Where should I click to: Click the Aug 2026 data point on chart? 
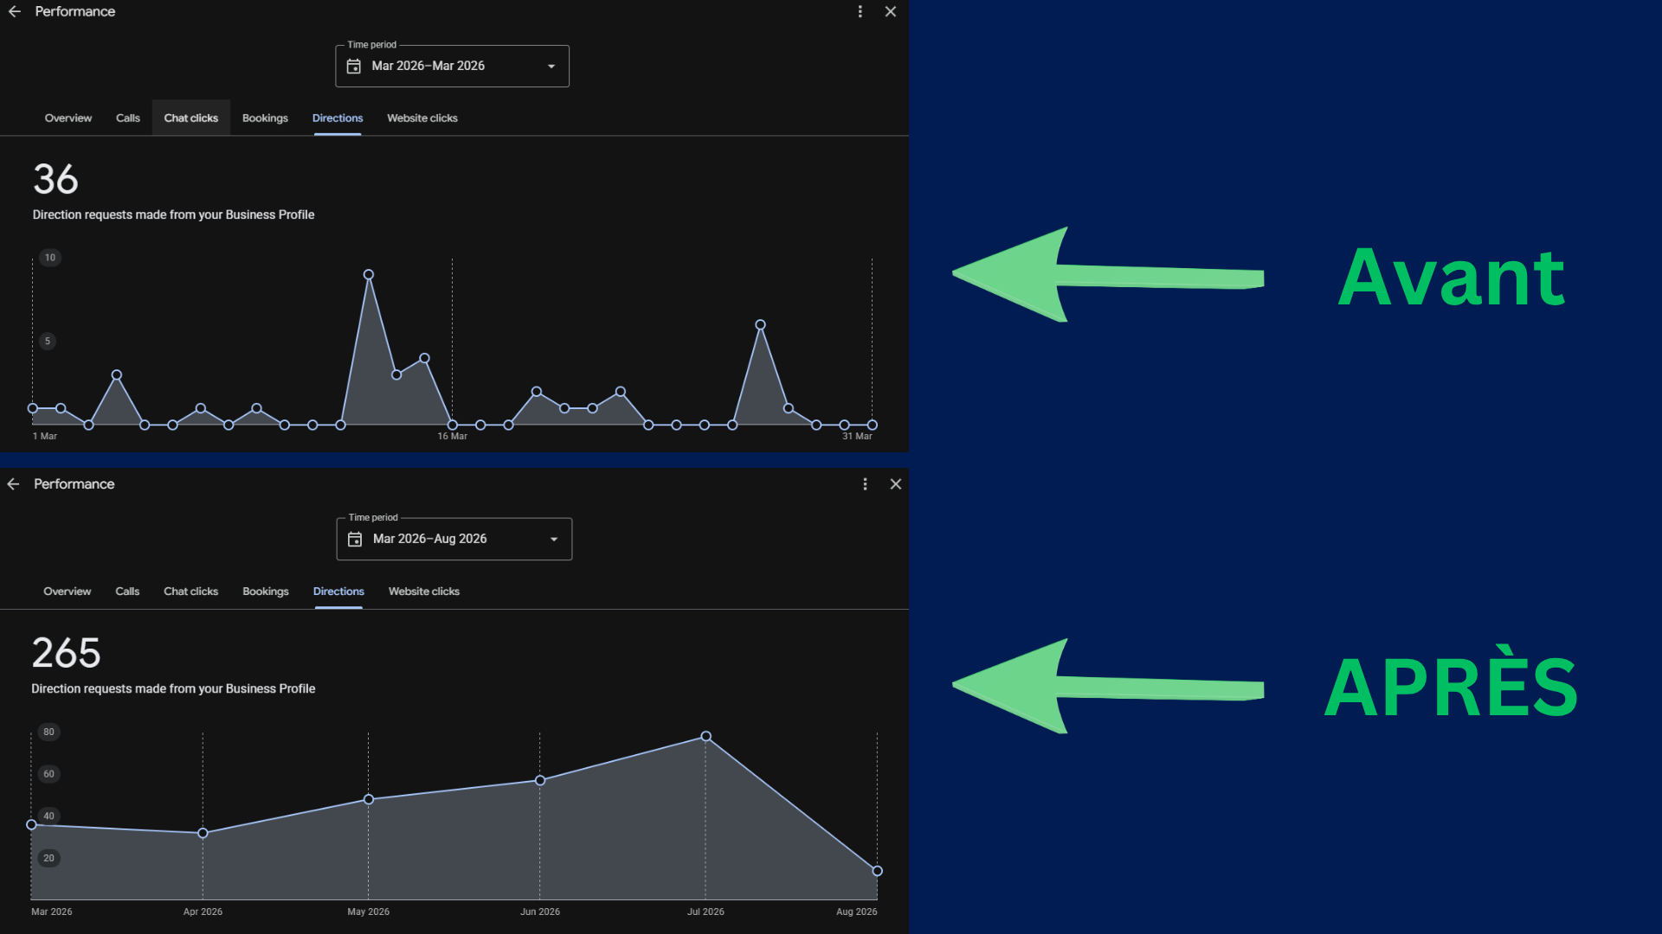tap(877, 871)
